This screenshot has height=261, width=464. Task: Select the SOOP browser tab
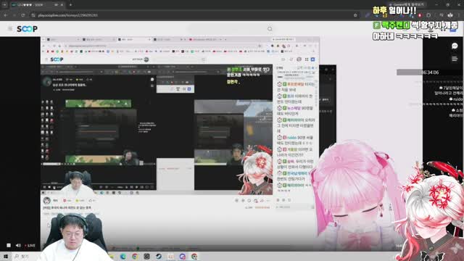pos(37,5)
